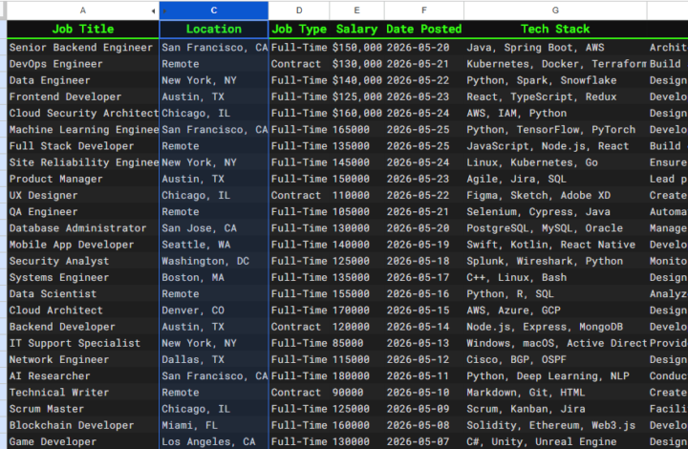Select column E header
The height and width of the screenshot is (449, 688).
click(x=356, y=11)
